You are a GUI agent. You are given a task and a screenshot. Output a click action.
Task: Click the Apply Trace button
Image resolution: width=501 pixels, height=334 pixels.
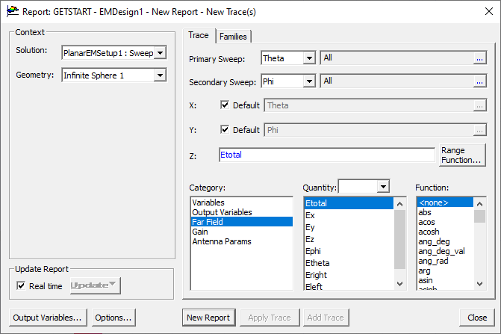pos(270,318)
